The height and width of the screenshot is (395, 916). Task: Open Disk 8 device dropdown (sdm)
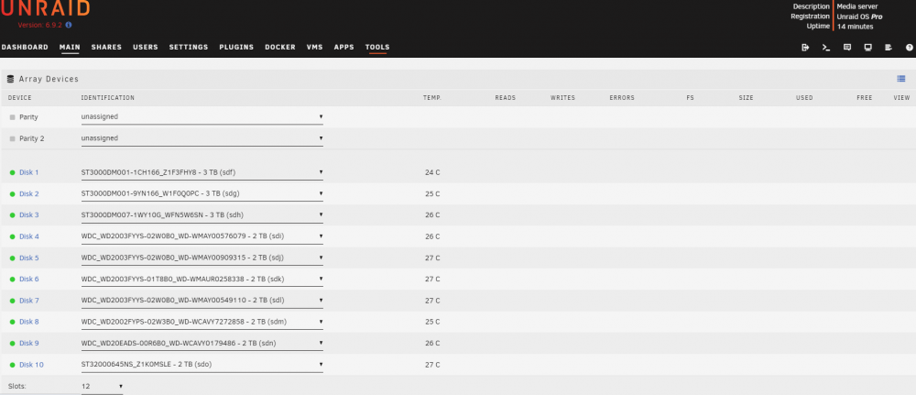point(202,322)
